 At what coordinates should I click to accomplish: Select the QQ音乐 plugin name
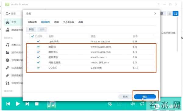[53, 68]
